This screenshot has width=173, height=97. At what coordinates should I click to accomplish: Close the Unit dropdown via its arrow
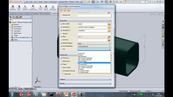click(109, 50)
